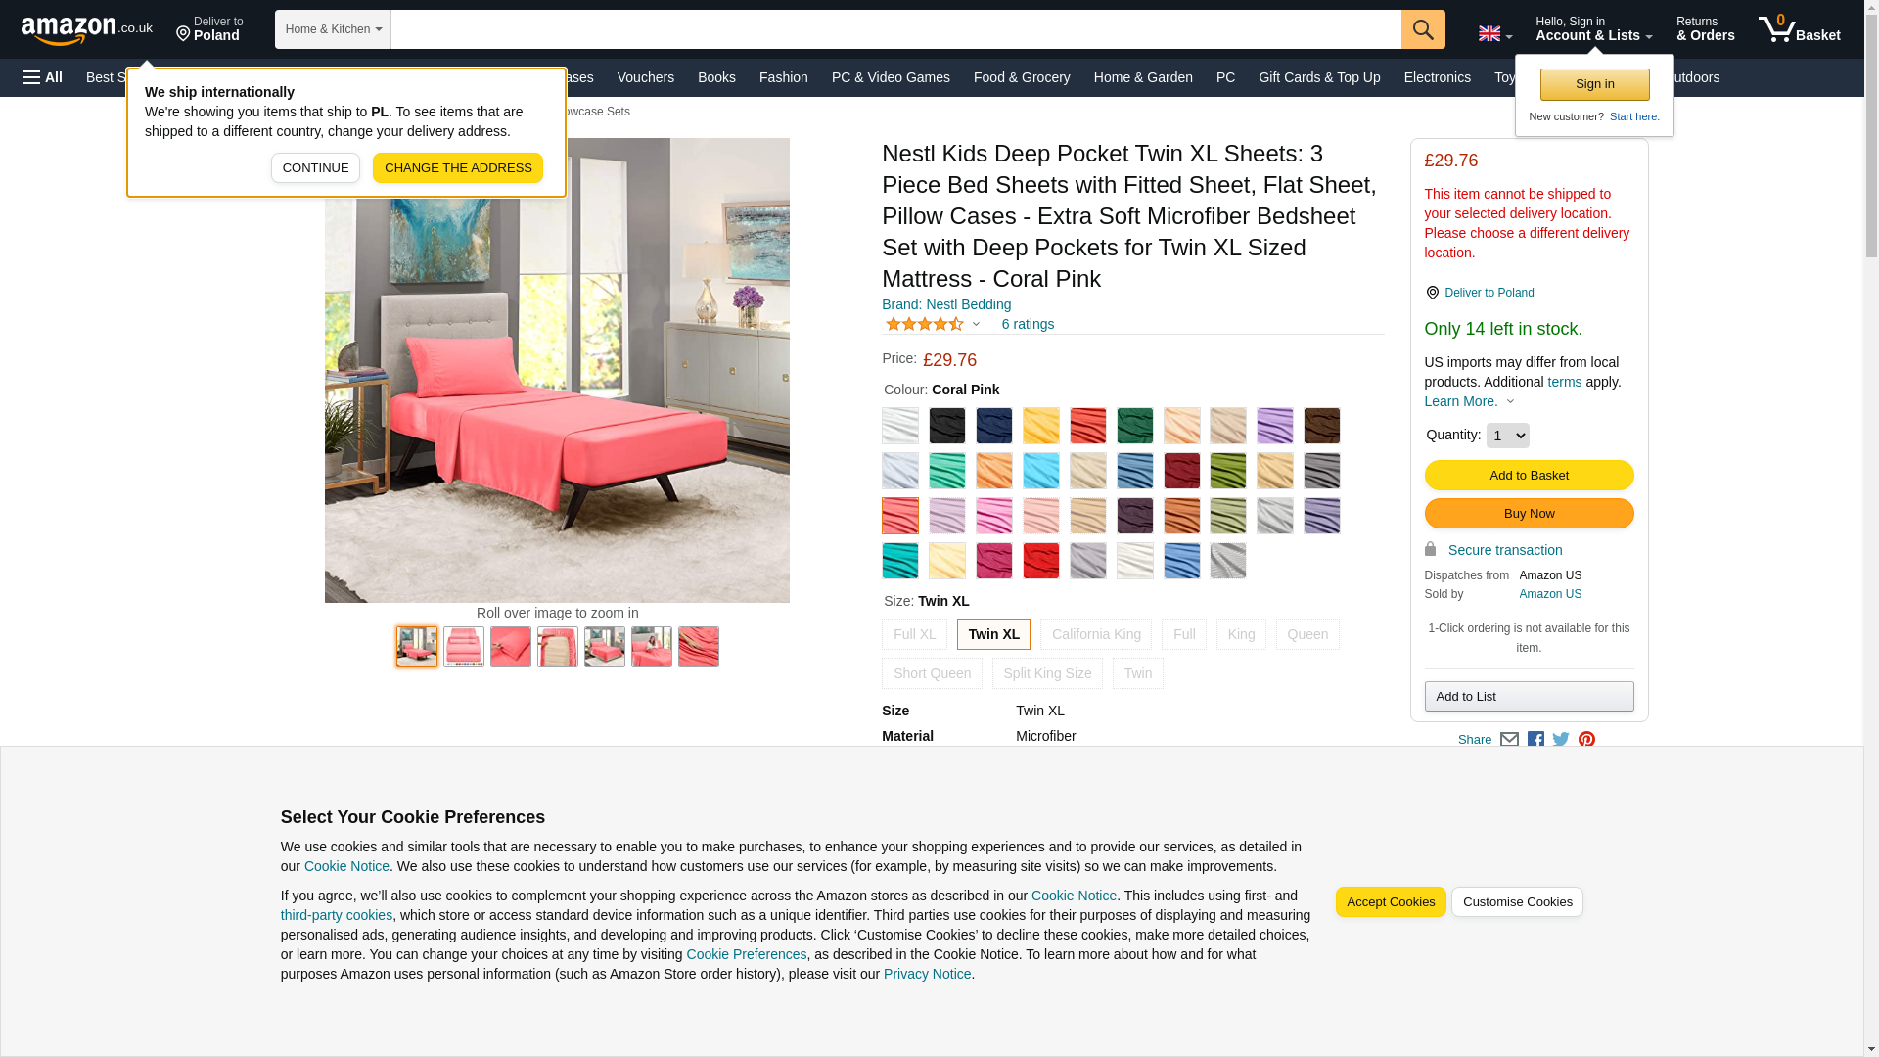Image resolution: width=1879 pixels, height=1057 pixels.
Task: Share the product via the Facebook icon
Action: (1535, 740)
